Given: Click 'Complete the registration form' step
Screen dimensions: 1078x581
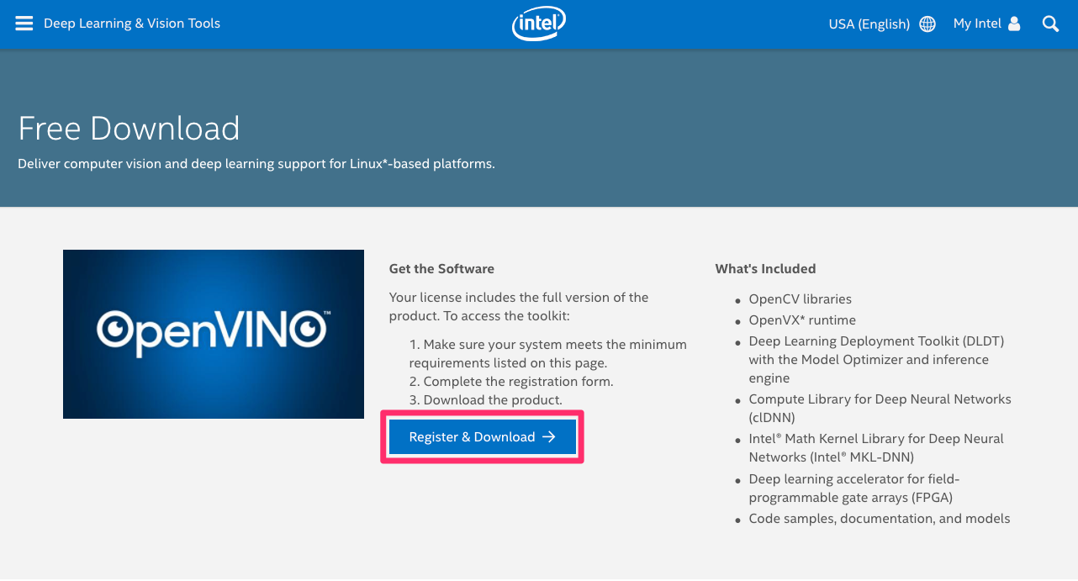Looking at the screenshot, I should click(518, 382).
